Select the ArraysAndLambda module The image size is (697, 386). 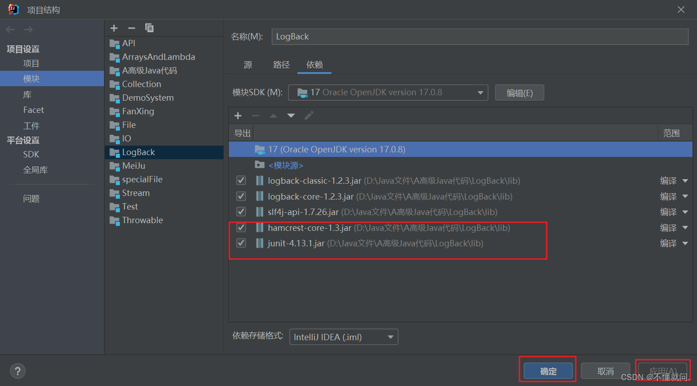164,57
